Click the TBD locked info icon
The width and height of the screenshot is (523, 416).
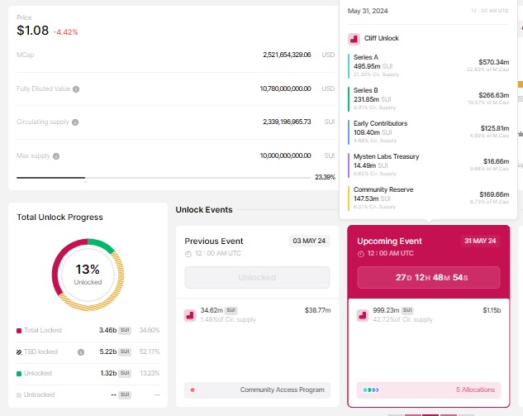pos(81,351)
